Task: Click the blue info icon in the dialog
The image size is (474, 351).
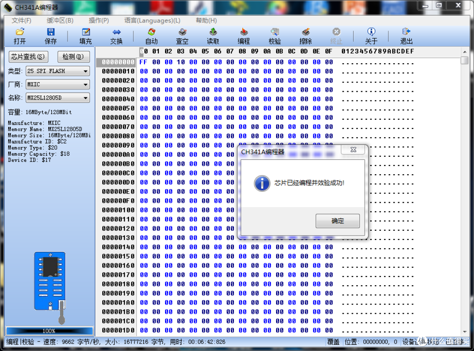Action: click(x=262, y=183)
